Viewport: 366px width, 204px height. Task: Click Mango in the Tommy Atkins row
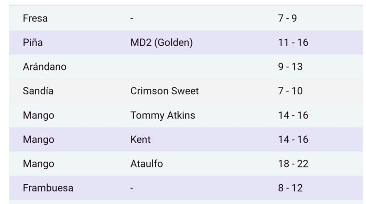(38, 115)
